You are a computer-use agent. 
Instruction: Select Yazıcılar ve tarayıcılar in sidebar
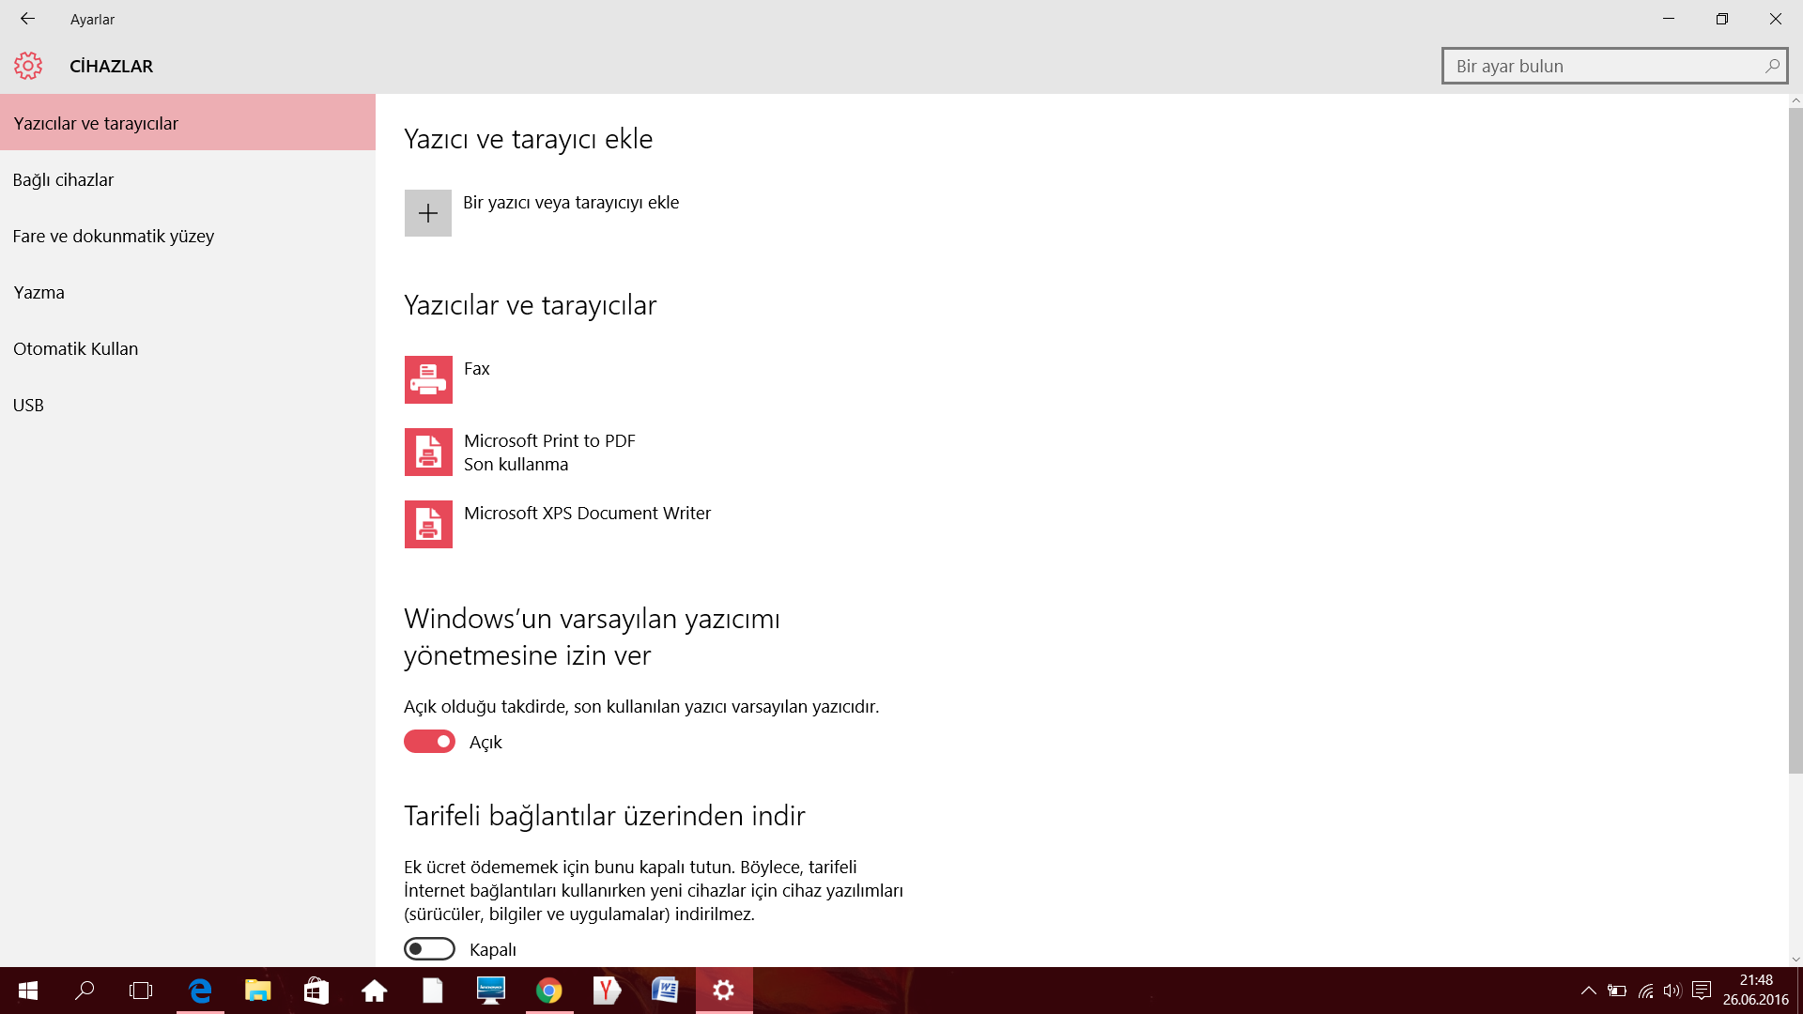[188, 123]
